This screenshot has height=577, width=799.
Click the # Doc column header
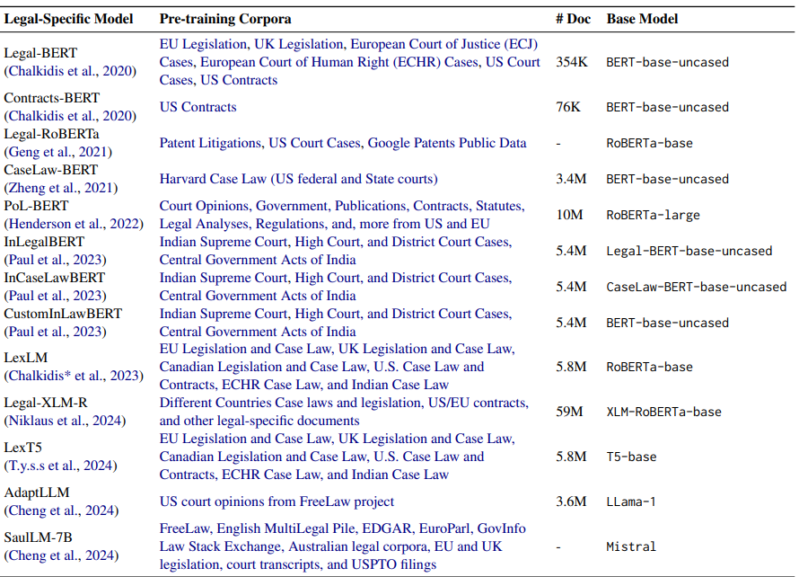pos(574,19)
